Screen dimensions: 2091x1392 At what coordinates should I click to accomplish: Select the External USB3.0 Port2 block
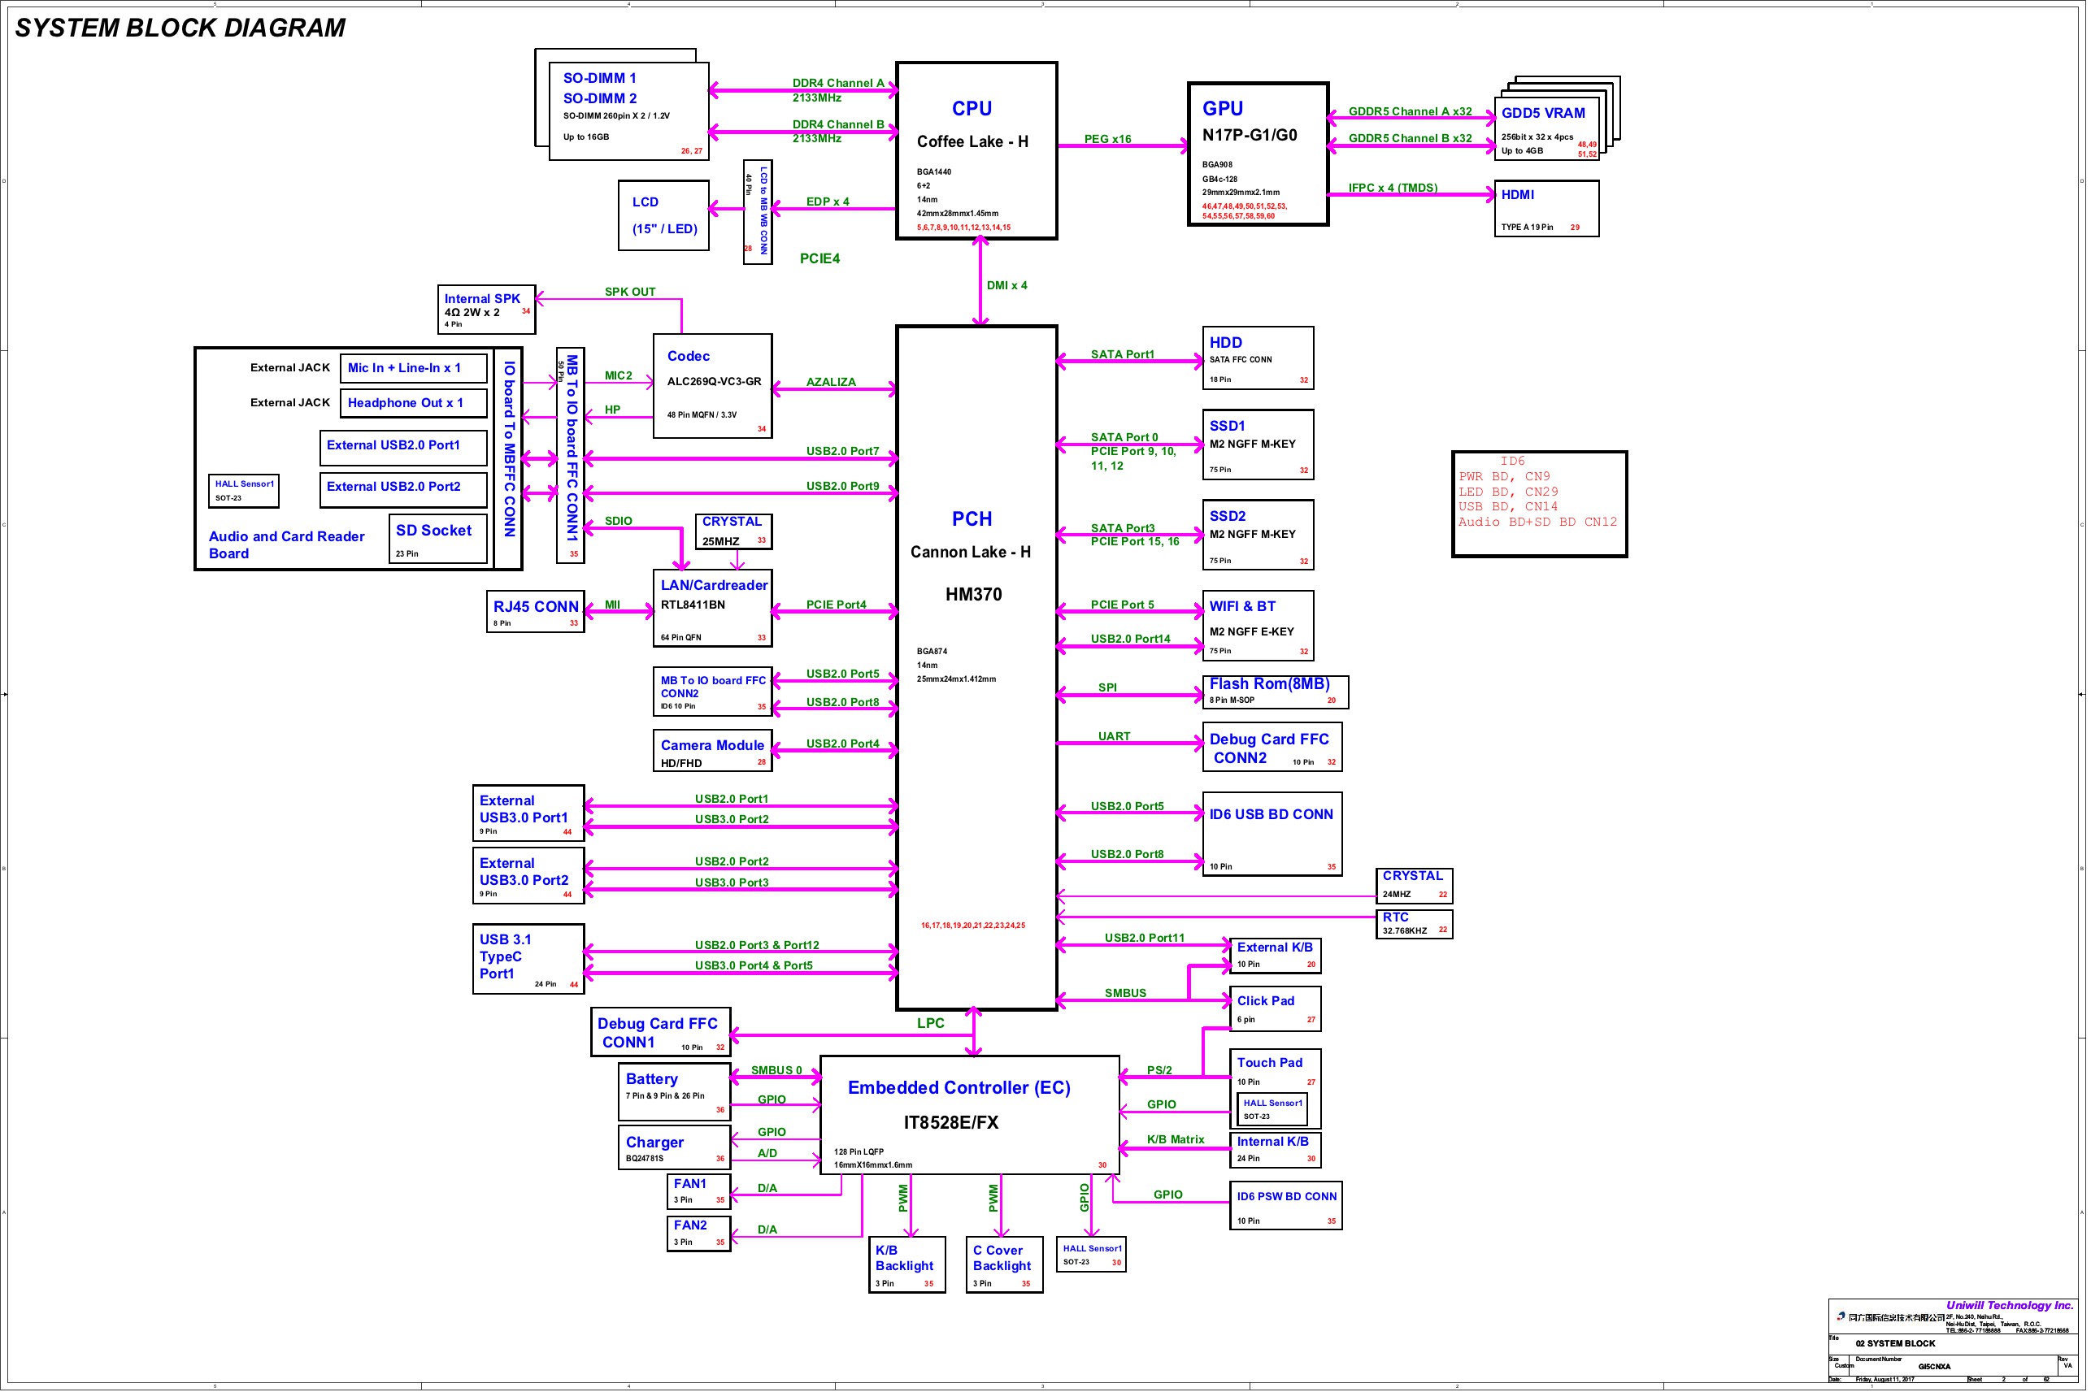528,875
